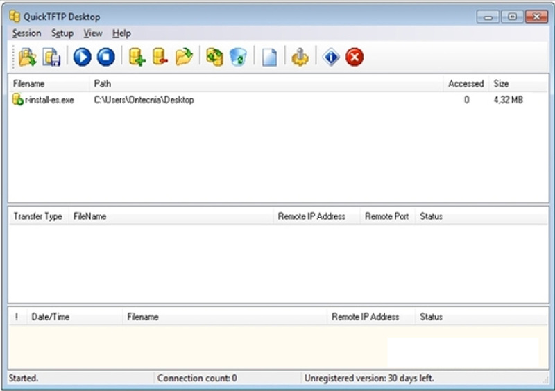Click the blue info icon
555x391 pixels.
[331, 57]
